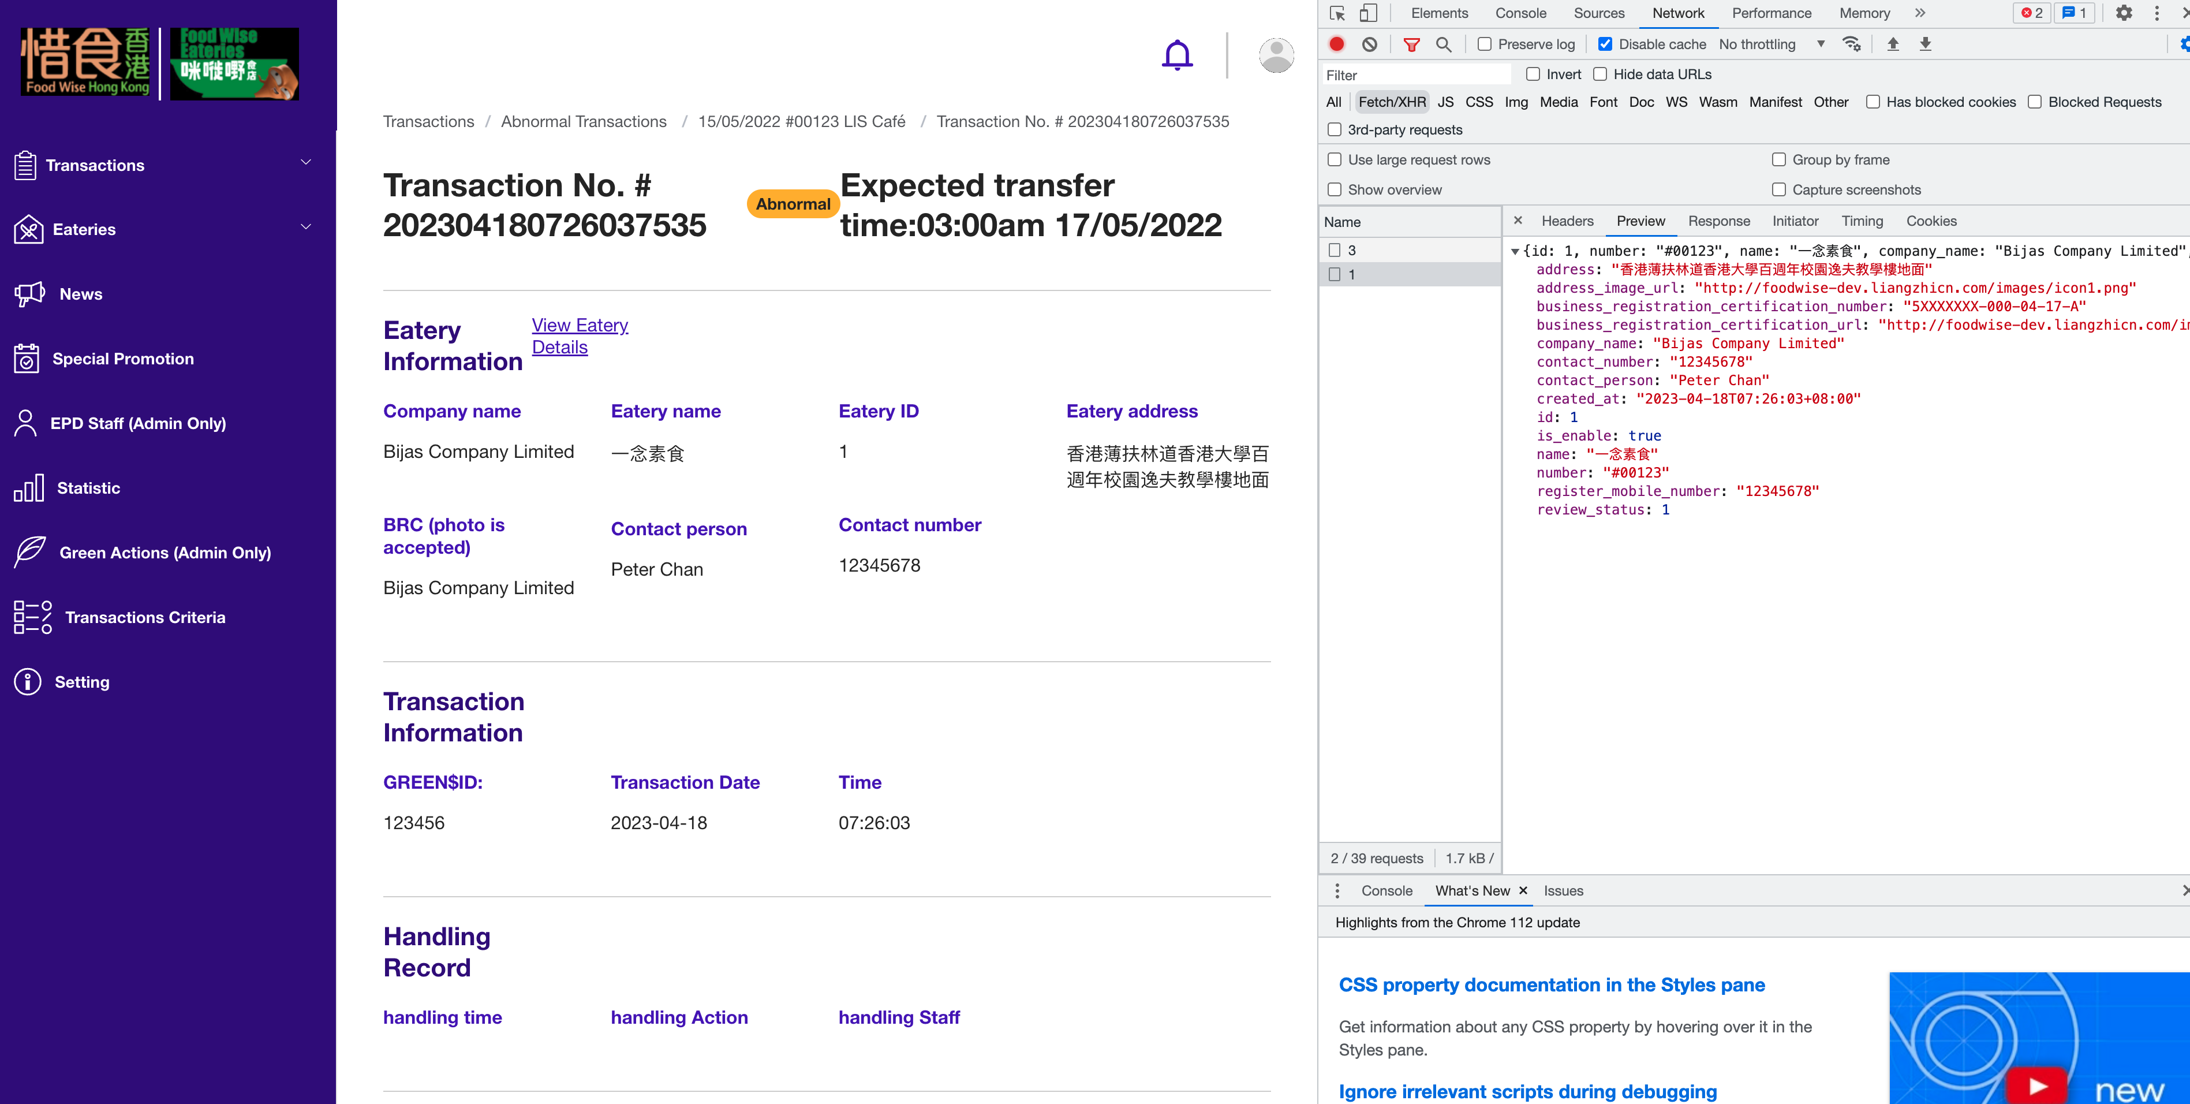This screenshot has height=1104, width=2190.
Task: Click the network Filter text field
Action: point(1415,75)
